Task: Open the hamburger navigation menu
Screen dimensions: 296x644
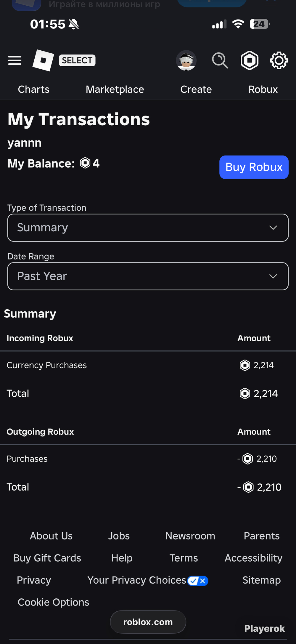Action: pos(15,60)
